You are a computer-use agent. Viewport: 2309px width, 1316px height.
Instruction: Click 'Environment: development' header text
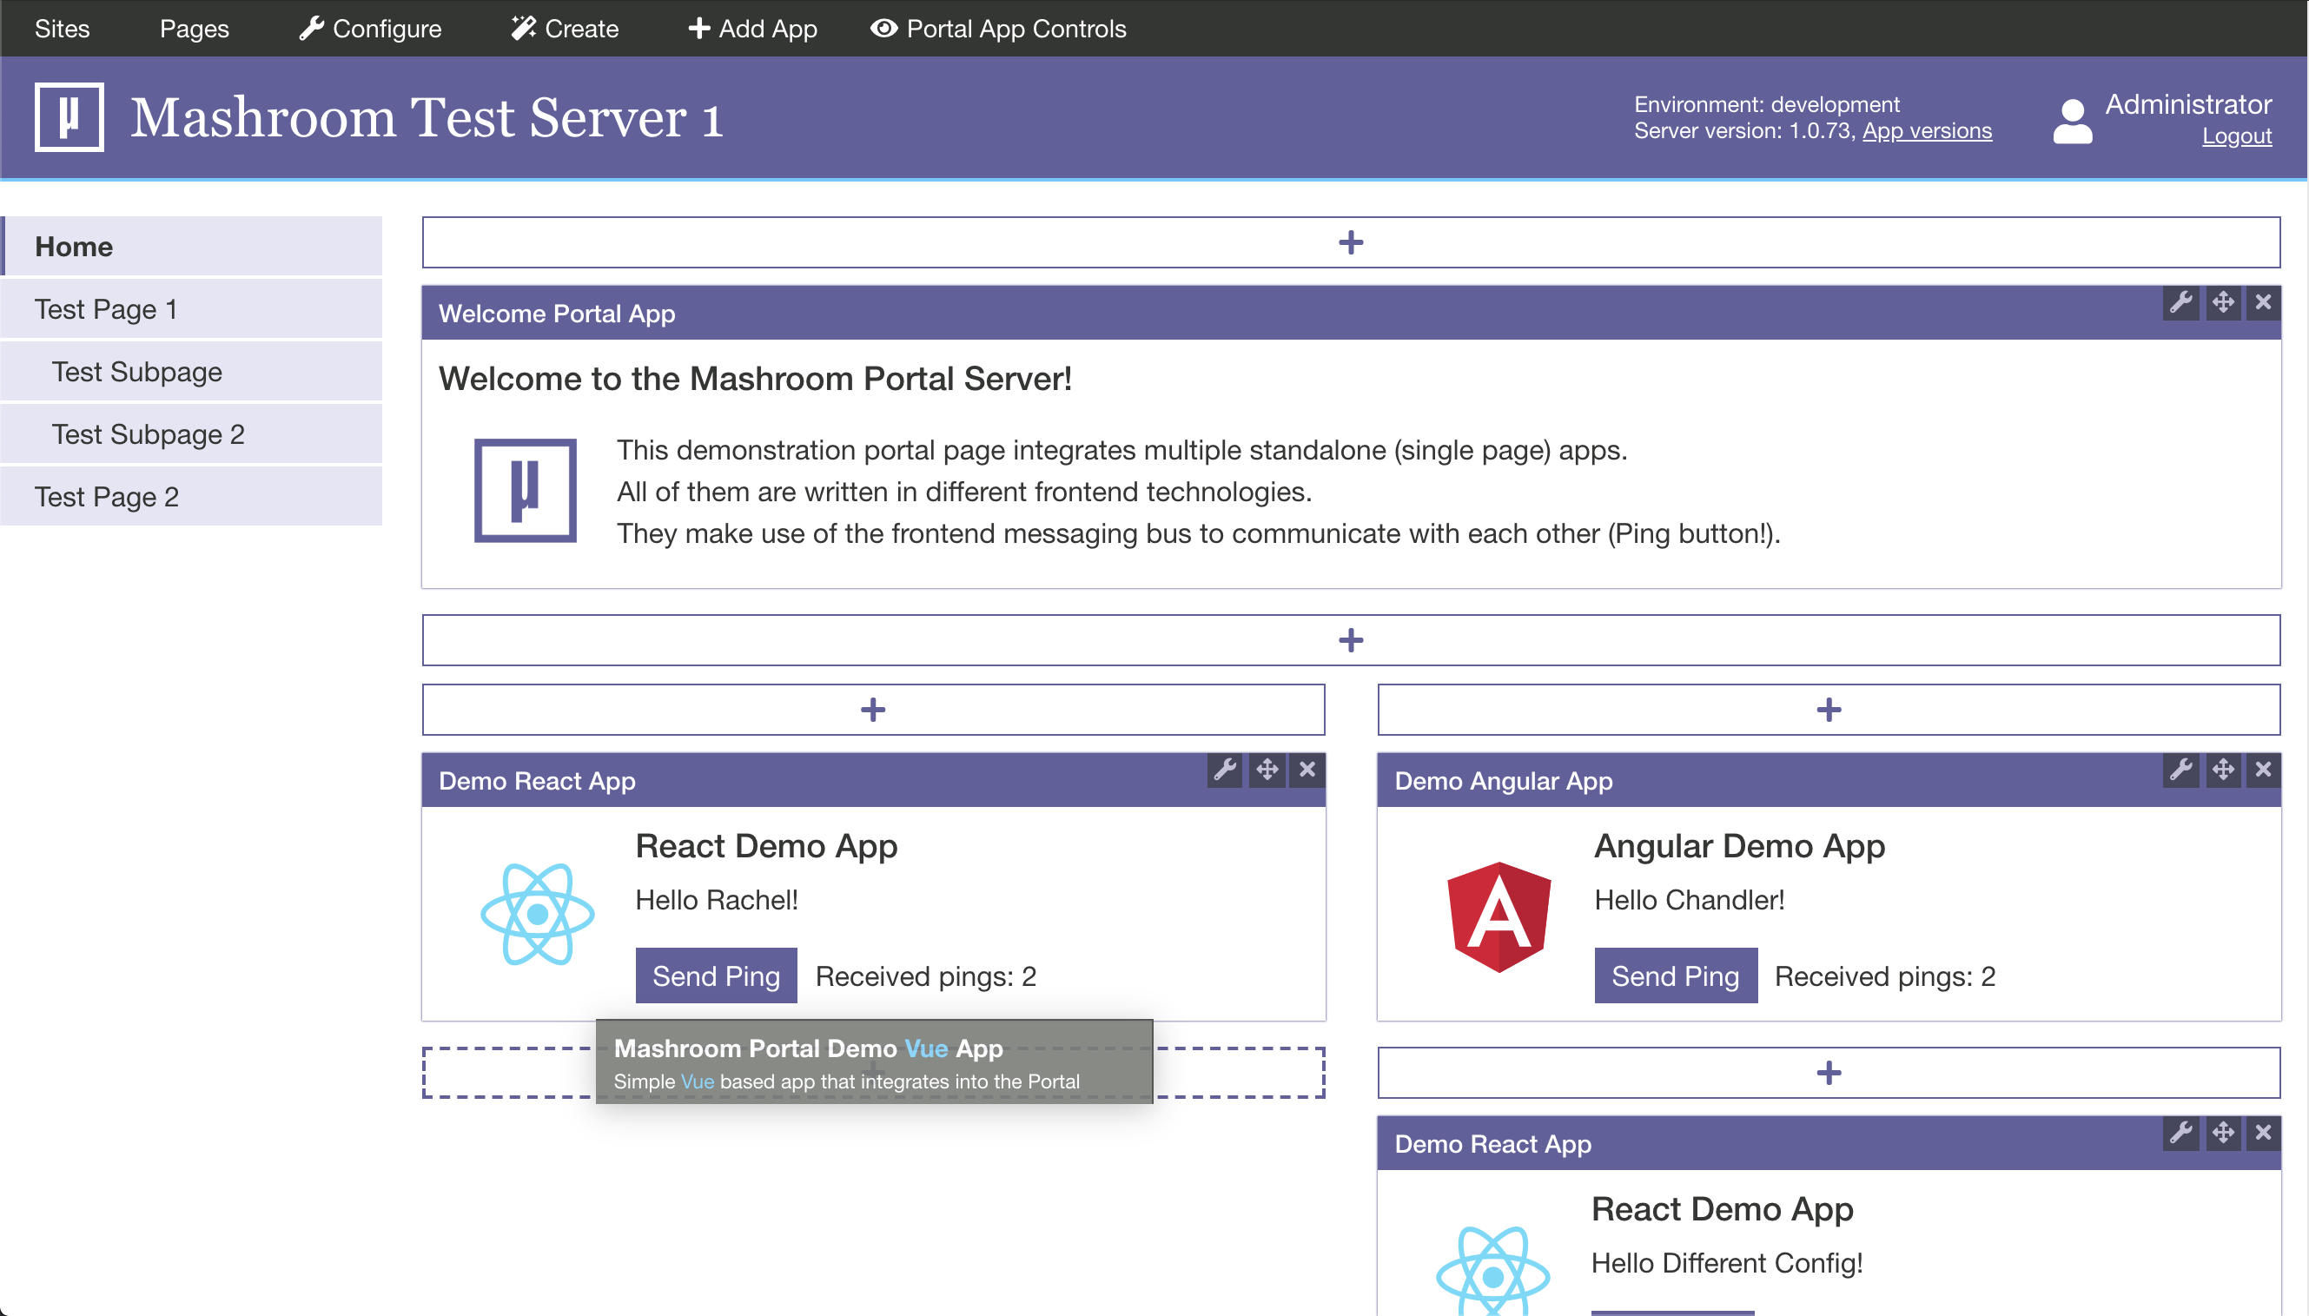[x=1767, y=104]
